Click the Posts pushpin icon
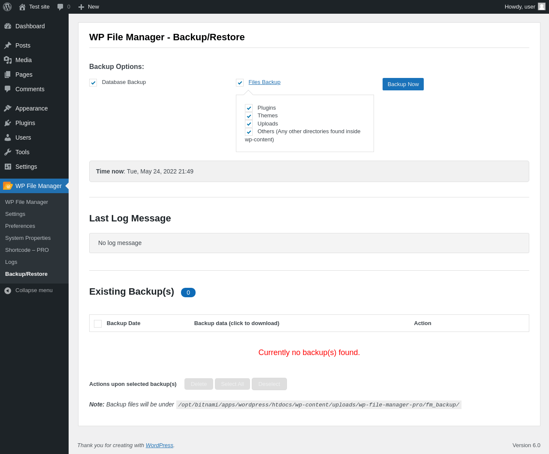The height and width of the screenshot is (454, 549). pos(8,45)
